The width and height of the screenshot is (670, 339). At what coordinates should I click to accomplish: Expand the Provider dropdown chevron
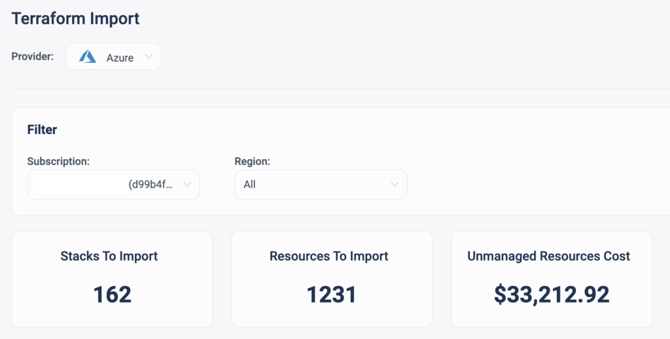[149, 56]
